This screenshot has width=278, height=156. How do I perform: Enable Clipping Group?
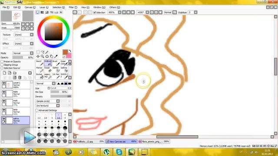click(x=2, y=65)
